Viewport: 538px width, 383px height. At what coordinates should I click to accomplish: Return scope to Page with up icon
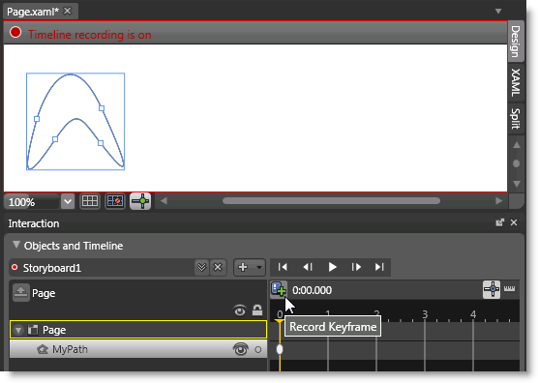click(21, 292)
